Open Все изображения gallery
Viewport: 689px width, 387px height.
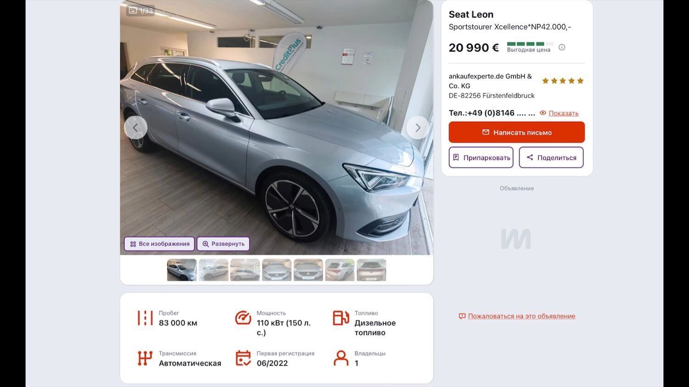tap(159, 244)
